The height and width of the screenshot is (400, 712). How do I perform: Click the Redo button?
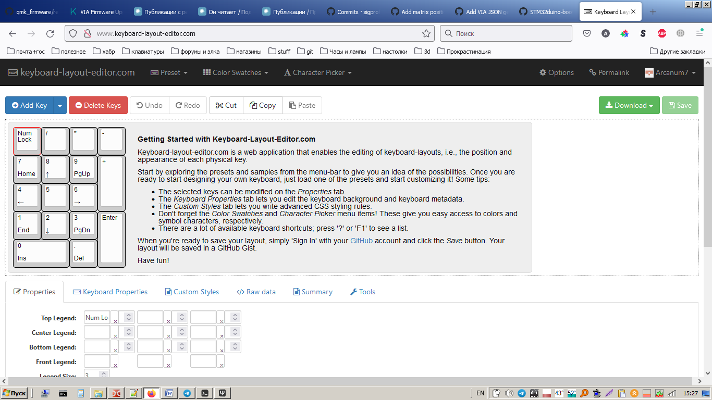[x=188, y=105]
